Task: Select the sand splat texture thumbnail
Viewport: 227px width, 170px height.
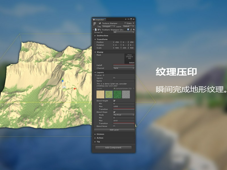Action: (x=100, y=94)
